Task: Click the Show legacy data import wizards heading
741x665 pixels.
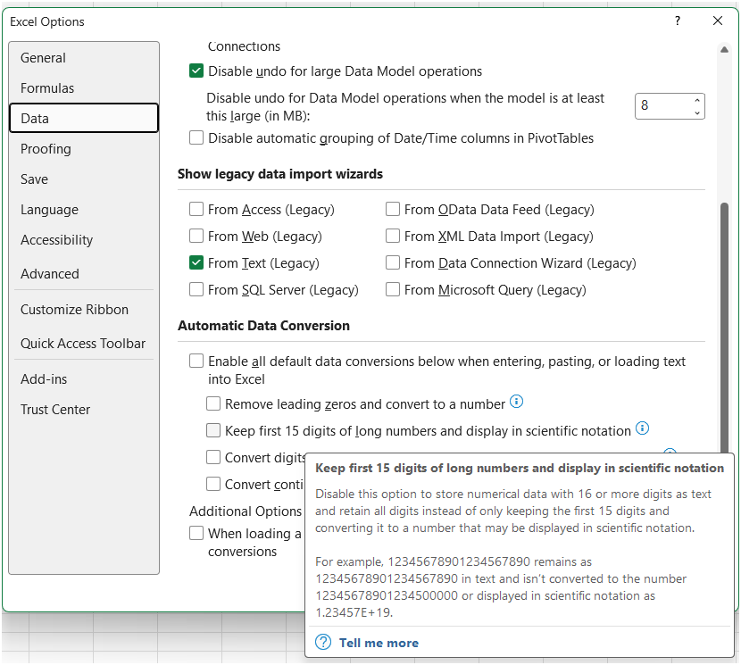Action: (280, 174)
